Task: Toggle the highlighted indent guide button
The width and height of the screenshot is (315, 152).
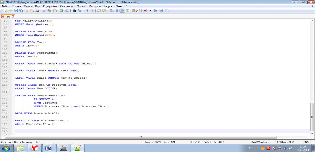Action: click(122, 11)
